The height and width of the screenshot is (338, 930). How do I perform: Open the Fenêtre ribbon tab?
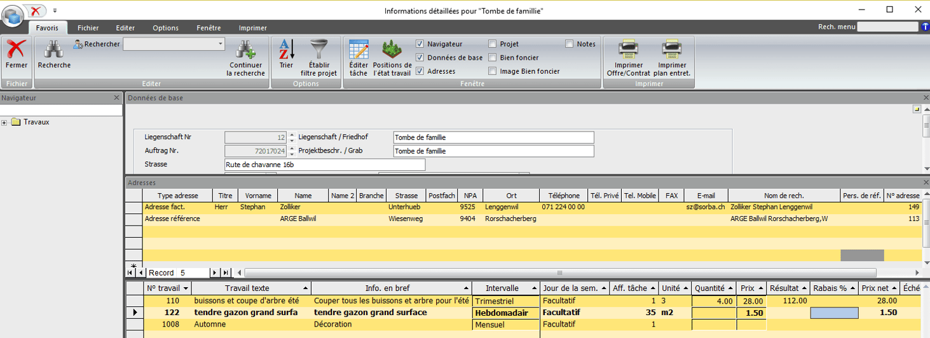click(x=209, y=28)
